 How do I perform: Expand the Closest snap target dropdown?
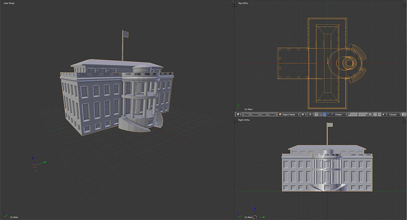pyautogui.click(x=395, y=114)
